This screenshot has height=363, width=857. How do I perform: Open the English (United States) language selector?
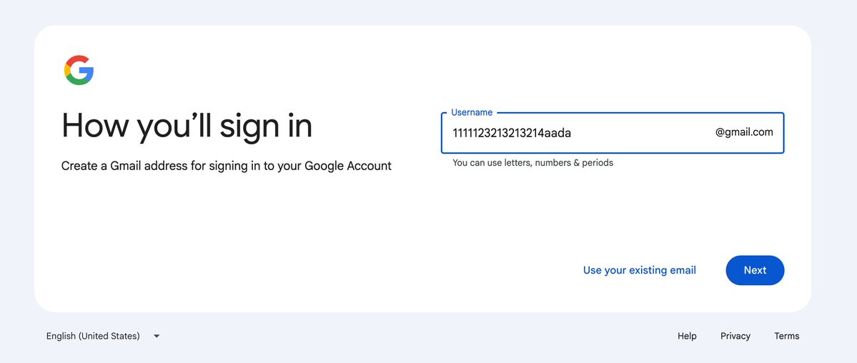click(103, 336)
